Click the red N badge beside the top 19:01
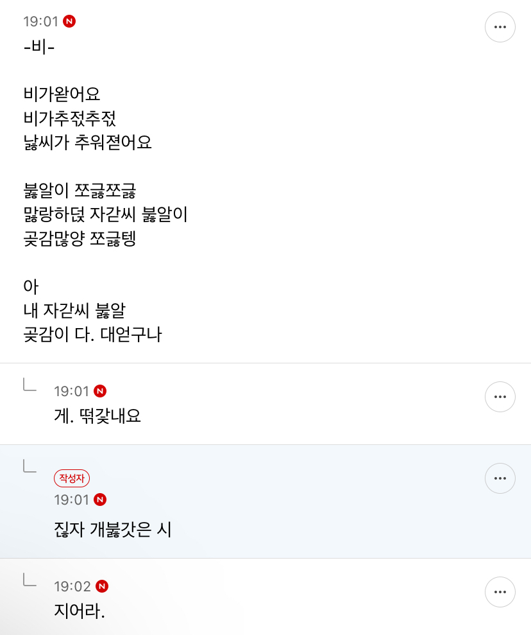Viewport: 531px width, 635px height. [x=69, y=21]
